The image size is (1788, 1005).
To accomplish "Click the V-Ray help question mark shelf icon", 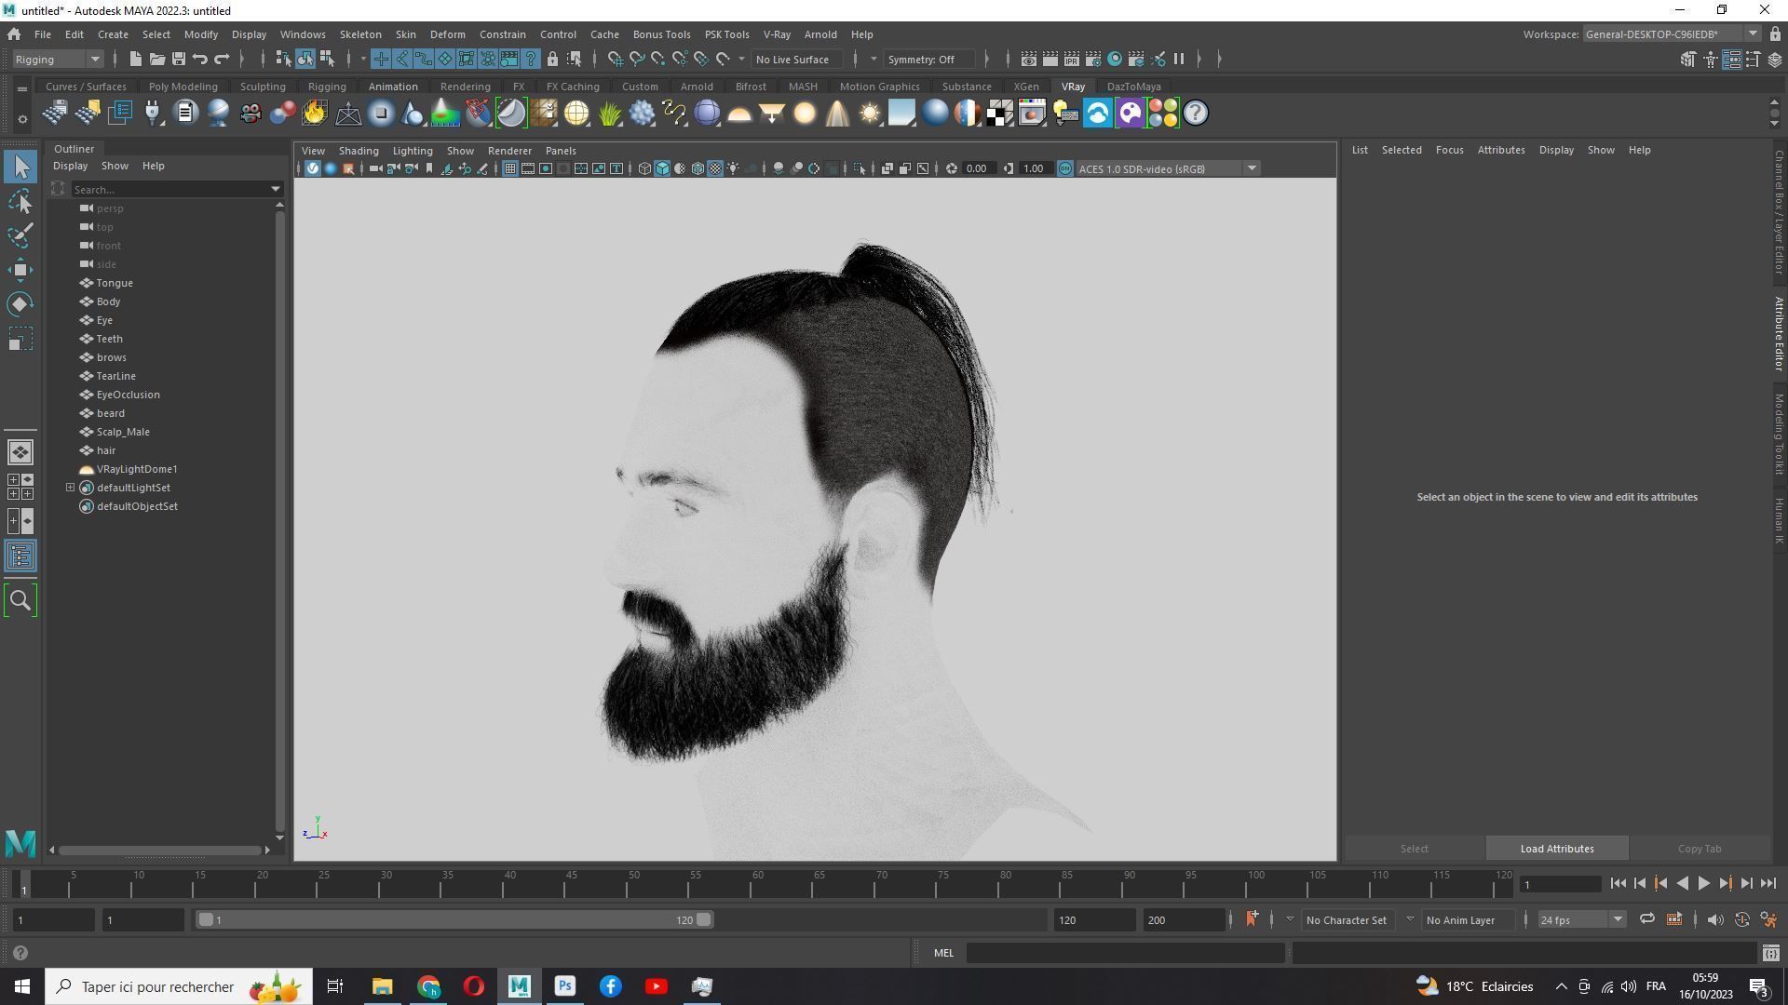I will [1196, 114].
